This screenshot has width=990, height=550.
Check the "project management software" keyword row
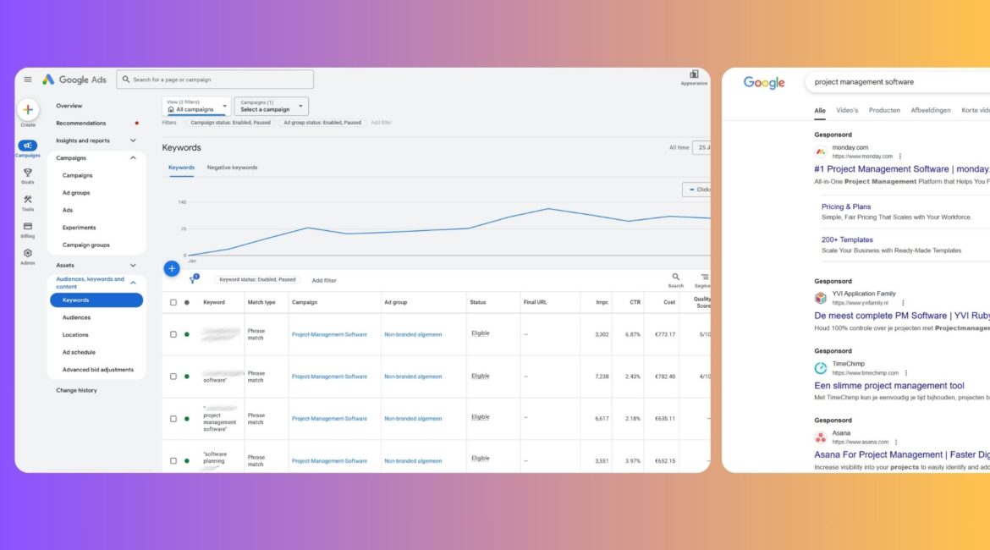pyautogui.click(x=173, y=419)
